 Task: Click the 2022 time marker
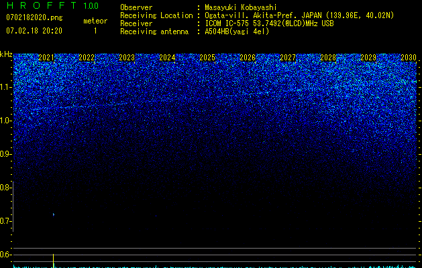pos(87,58)
